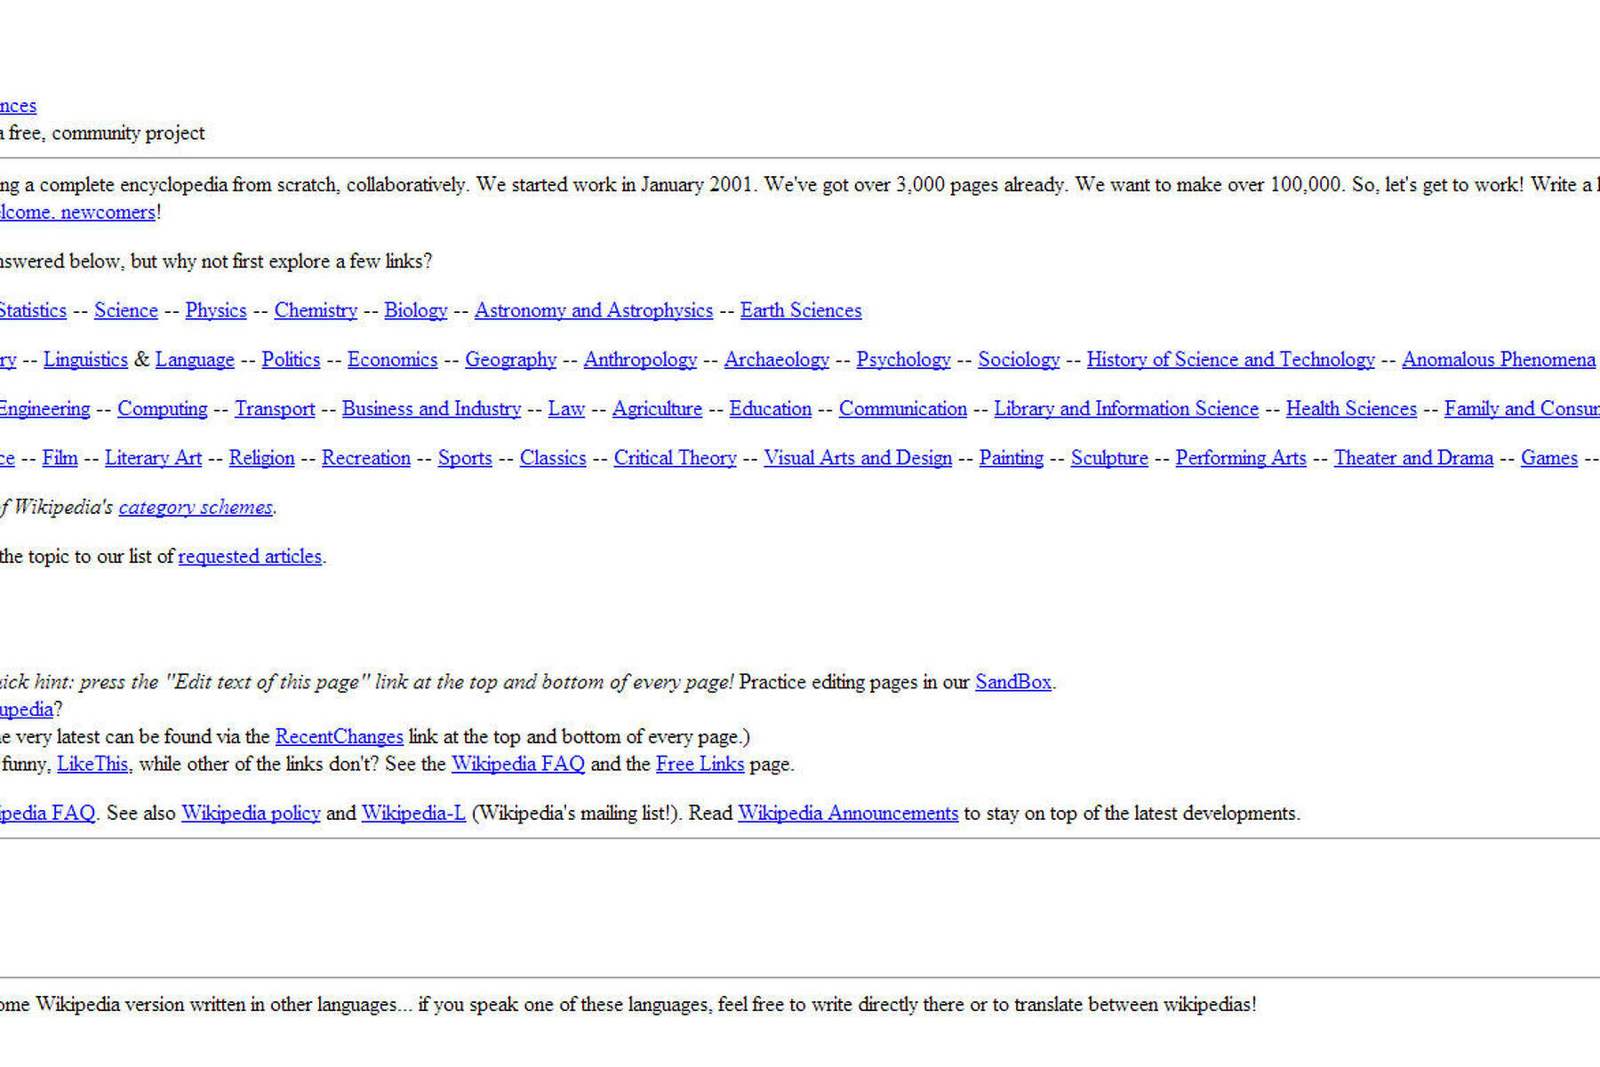This screenshot has width=1600, height=1067.
Task: Open the Film link
Action: pos(60,458)
